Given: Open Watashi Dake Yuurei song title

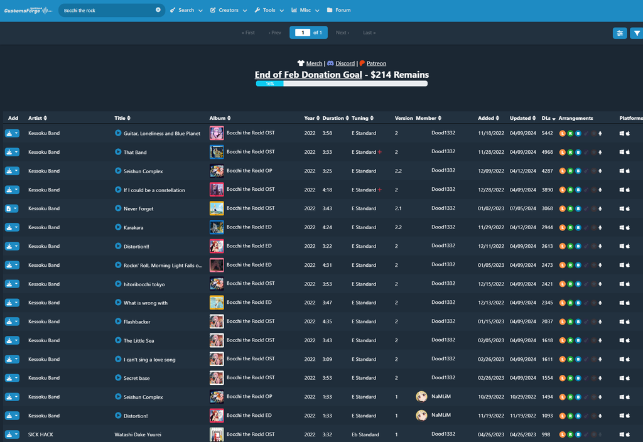Looking at the screenshot, I should pos(138,434).
